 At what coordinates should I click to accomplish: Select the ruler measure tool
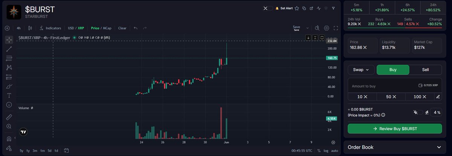tap(9, 117)
